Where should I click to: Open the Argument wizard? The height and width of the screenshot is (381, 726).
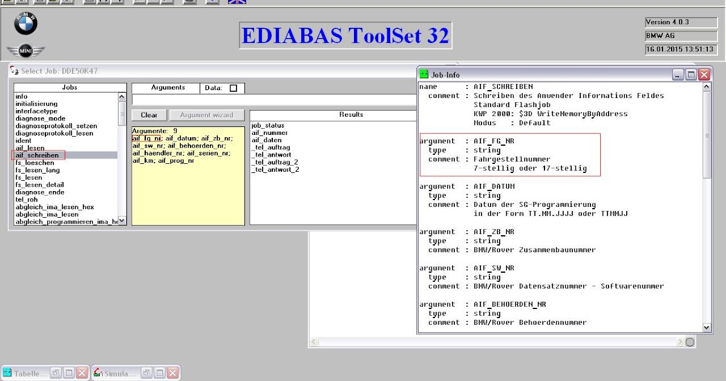pos(206,115)
